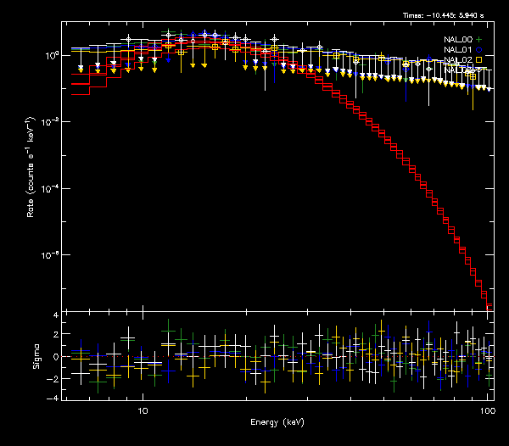This screenshot has height=446, width=509.
Task: Click the 4 tick label on Sigma axis
Action: (x=55, y=315)
